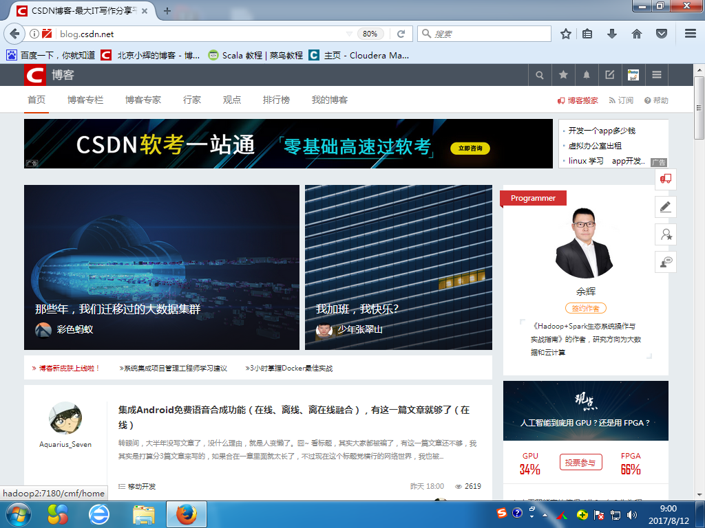Bookmark this page with the star icon
This screenshot has height=528, width=705.
pyautogui.click(x=566, y=34)
